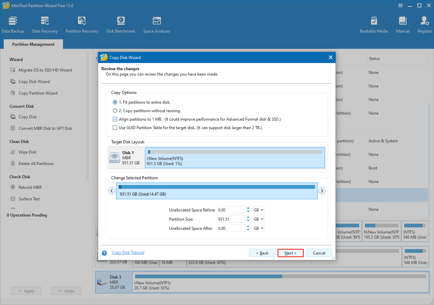Open the Space Analyzer

pyautogui.click(x=156, y=24)
